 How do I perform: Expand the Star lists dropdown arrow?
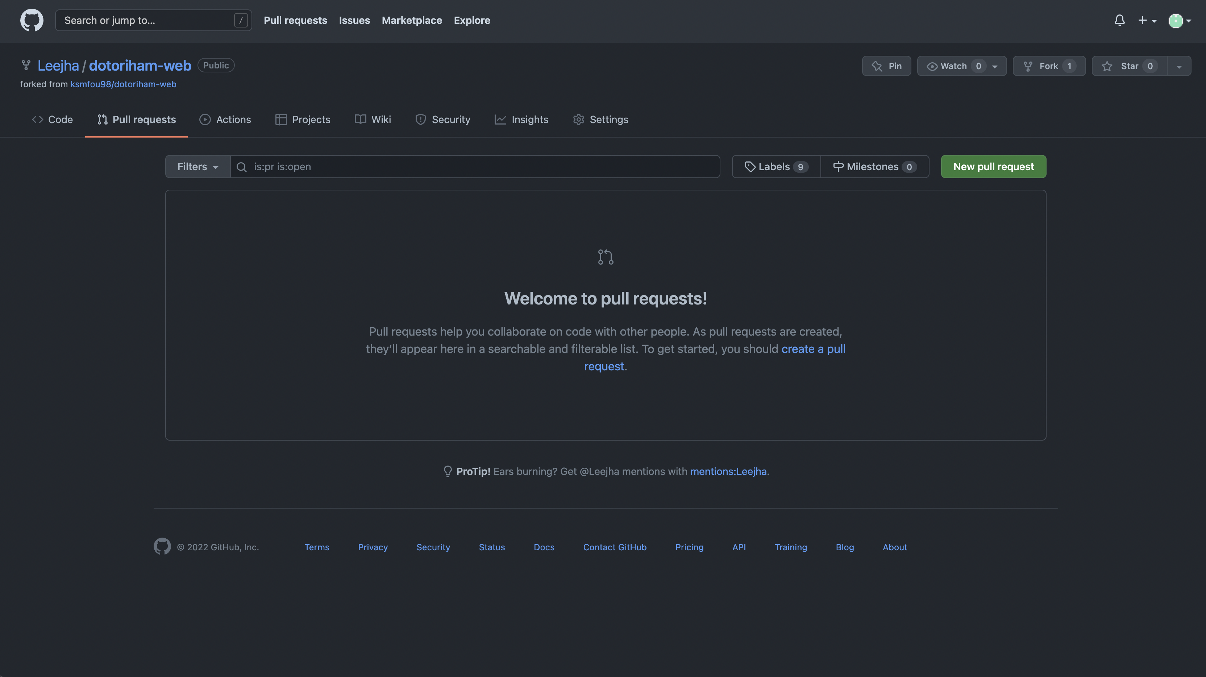[1179, 66]
